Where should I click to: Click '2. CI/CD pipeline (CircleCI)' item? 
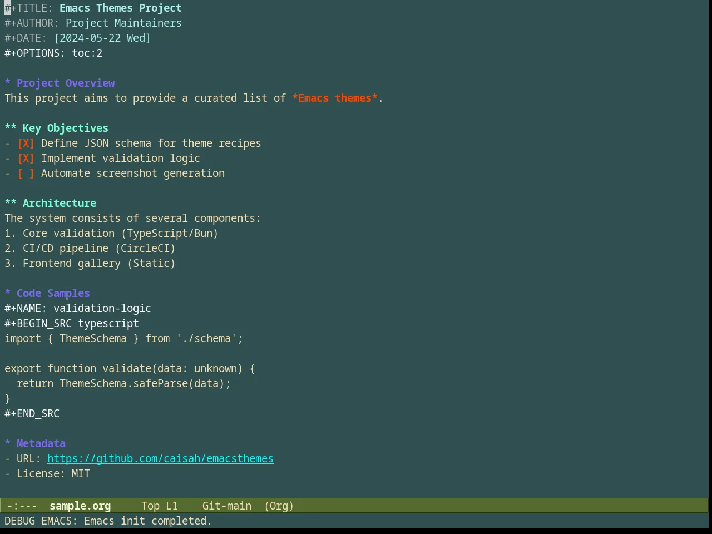tap(90, 249)
